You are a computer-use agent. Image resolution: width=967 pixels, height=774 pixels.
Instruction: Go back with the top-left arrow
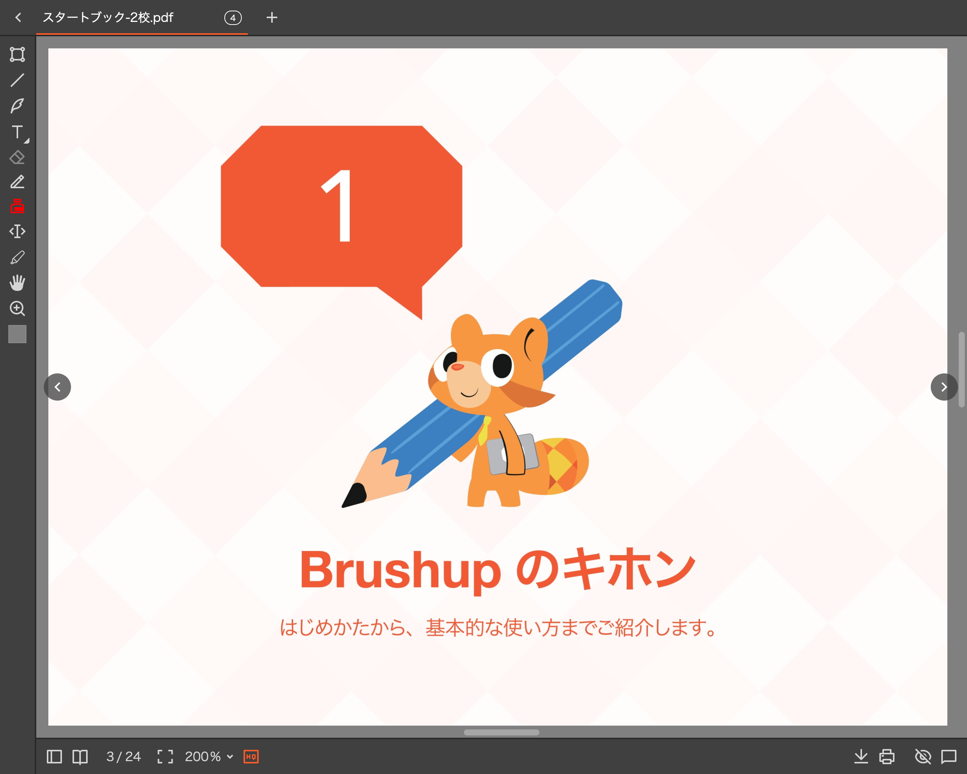click(18, 17)
